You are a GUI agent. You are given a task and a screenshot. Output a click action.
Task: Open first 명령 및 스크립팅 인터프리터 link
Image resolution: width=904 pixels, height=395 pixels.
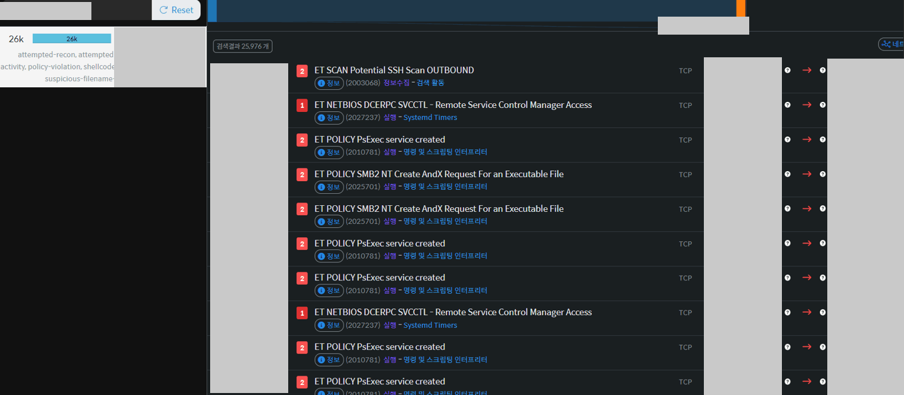coord(446,153)
